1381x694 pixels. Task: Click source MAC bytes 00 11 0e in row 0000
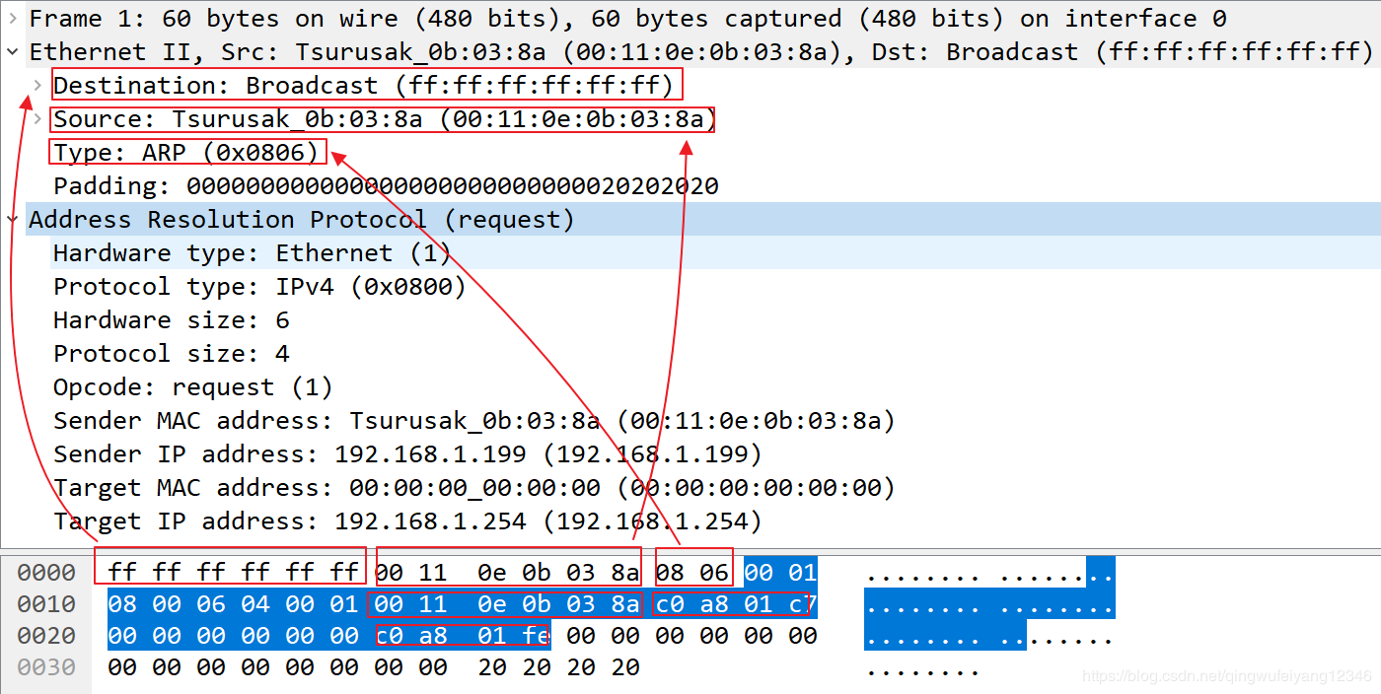pyautogui.click(x=441, y=573)
